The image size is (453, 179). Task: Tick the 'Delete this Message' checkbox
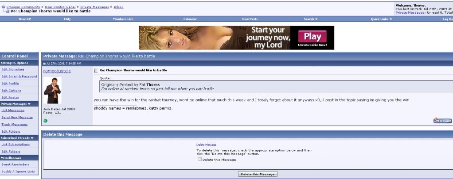[199, 160]
